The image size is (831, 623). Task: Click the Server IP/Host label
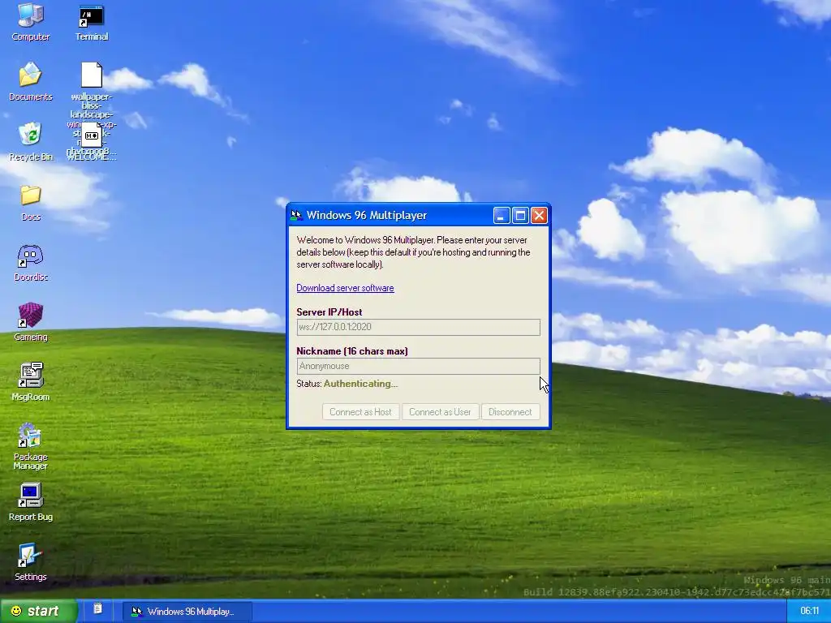(329, 312)
